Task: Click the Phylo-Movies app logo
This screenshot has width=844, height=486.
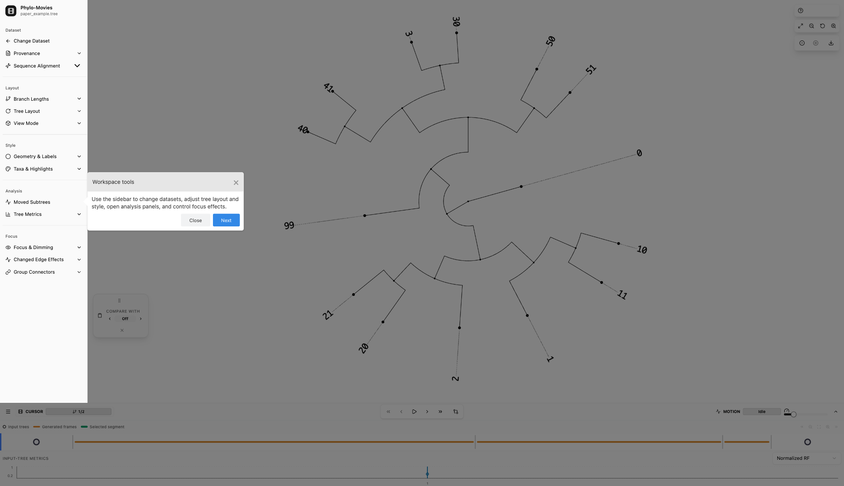Action: point(11,11)
